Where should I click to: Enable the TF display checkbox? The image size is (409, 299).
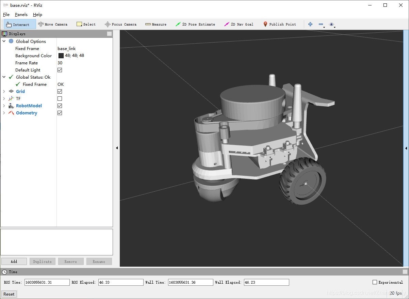coord(60,99)
